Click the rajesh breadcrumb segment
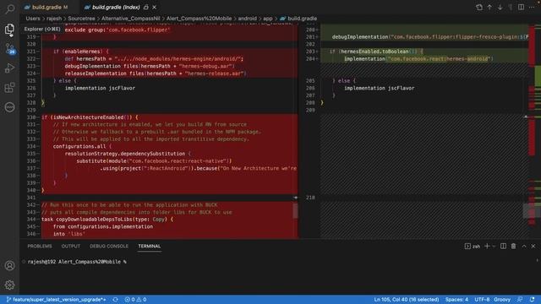 [x=54, y=19]
